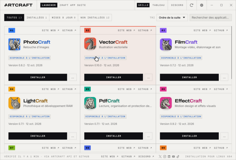Image resolution: width=236 pixels, height=160 pixels.
Task: Open FilmCraft's Site Web link
Action: tap(202, 30)
